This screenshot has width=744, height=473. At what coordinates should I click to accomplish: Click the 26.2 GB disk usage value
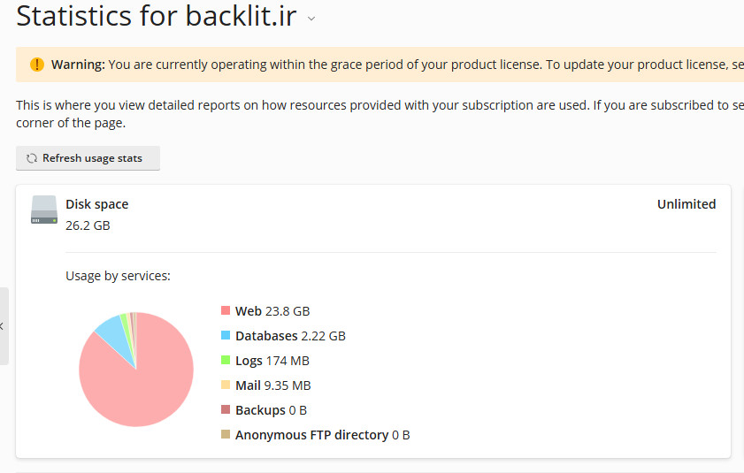[x=88, y=225]
